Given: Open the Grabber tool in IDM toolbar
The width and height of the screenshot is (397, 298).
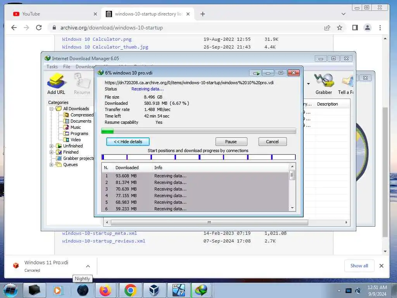Looking at the screenshot, I should [x=324, y=84].
